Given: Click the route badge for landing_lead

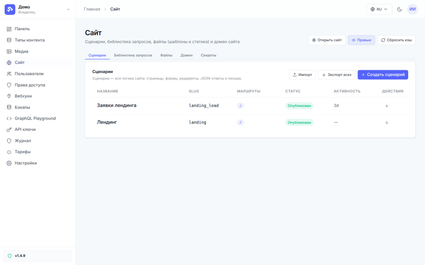Looking at the screenshot, I should point(241,106).
